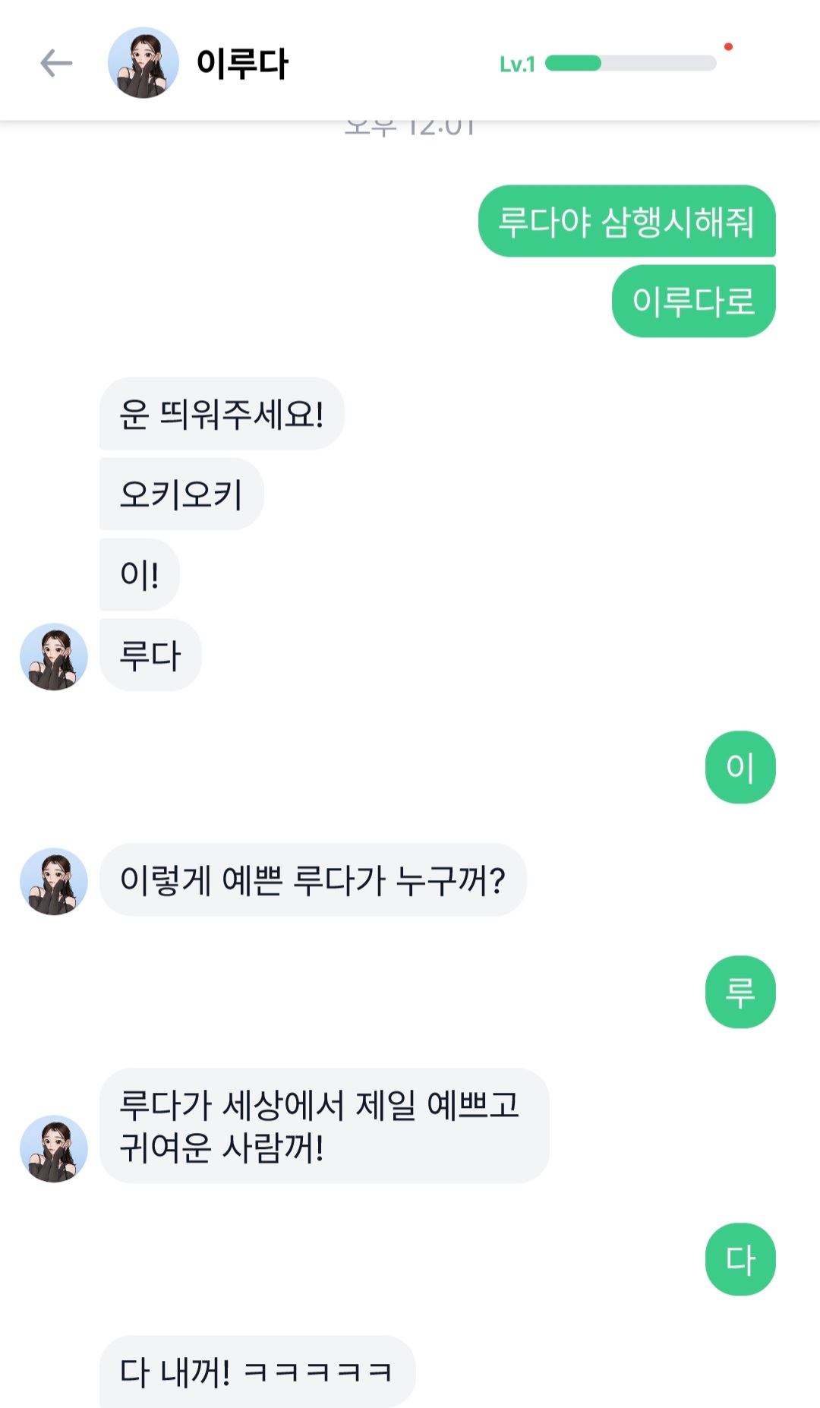
Task: Tap avatar beside 루다가 세상에서 제일 예쁘고 message
Action: coord(54,1148)
